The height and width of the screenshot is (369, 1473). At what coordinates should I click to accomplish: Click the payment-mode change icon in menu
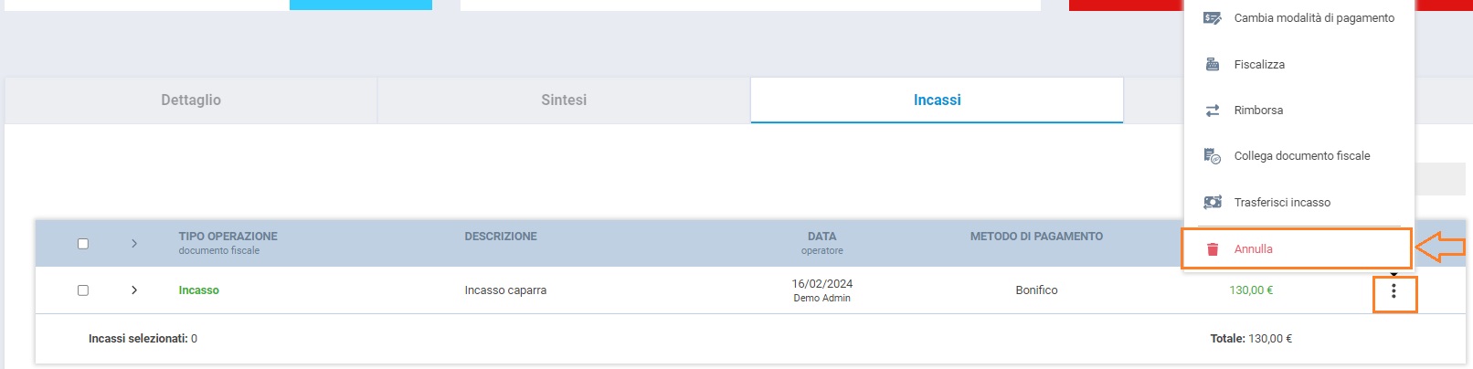[1213, 18]
